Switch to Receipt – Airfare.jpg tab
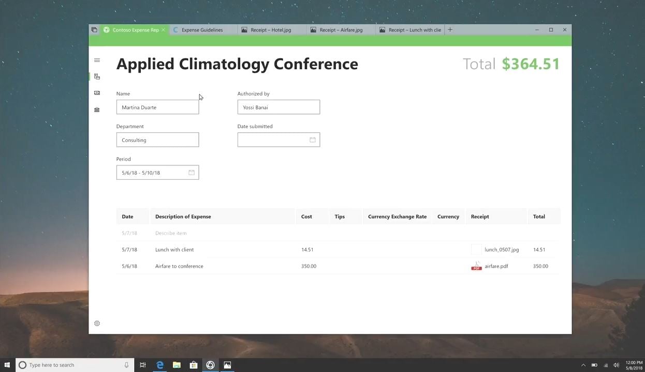This screenshot has height=372, width=645. coord(341,30)
